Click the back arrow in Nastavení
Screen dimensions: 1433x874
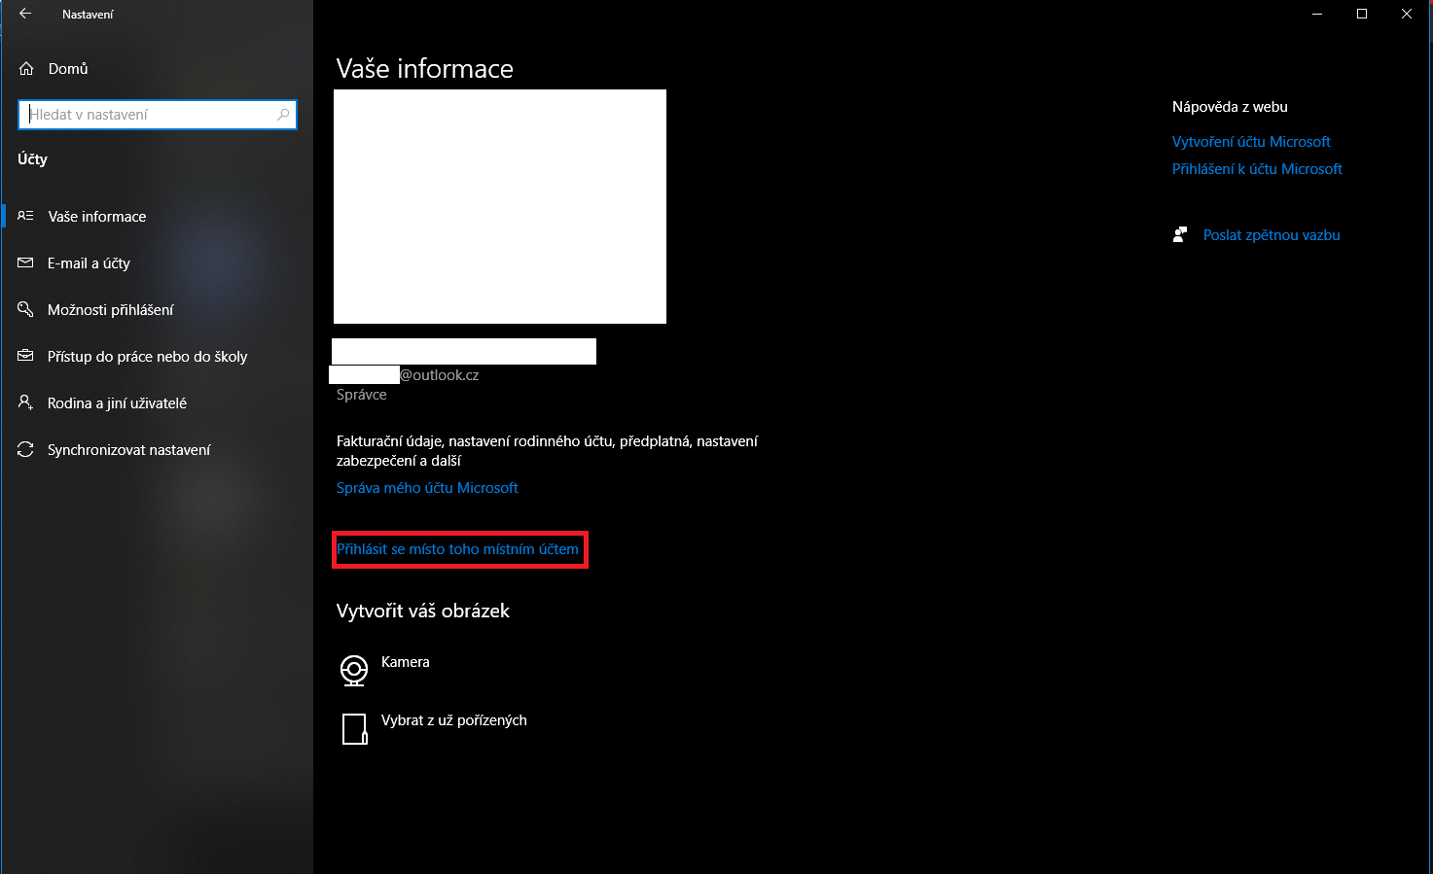click(x=25, y=15)
